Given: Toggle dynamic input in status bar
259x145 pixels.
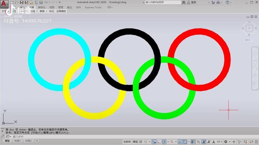Looking at the screenshot, I should click(x=154, y=142).
